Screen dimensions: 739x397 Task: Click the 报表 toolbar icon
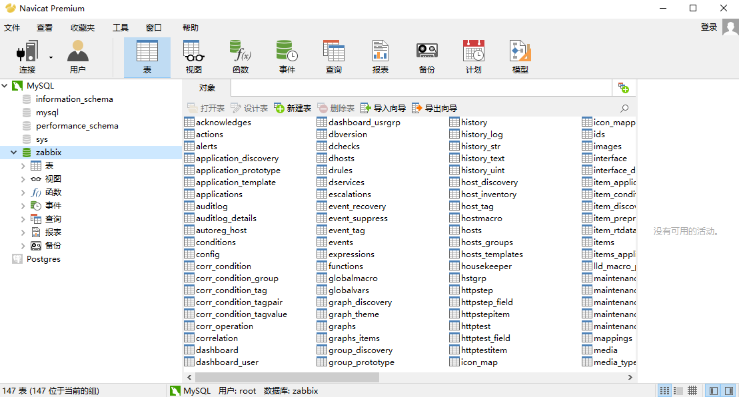pos(380,56)
